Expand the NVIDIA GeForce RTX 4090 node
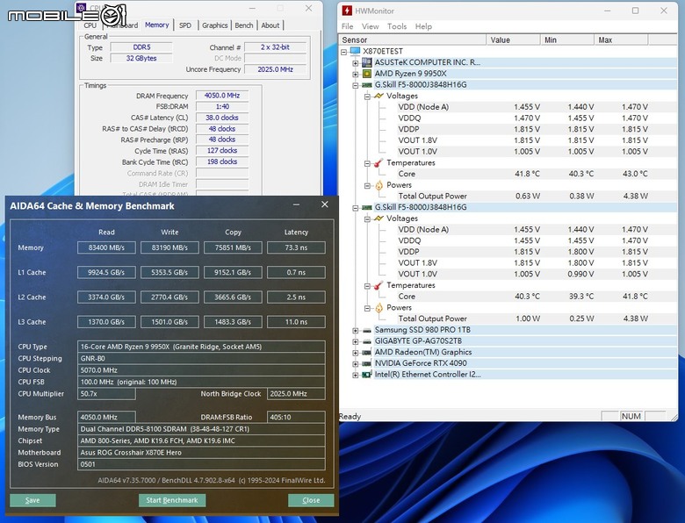 click(x=356, y=363)
